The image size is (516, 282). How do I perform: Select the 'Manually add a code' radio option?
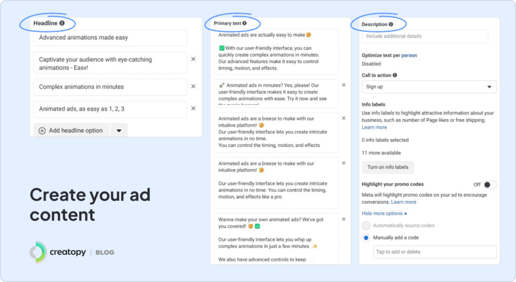pos(366,238)
